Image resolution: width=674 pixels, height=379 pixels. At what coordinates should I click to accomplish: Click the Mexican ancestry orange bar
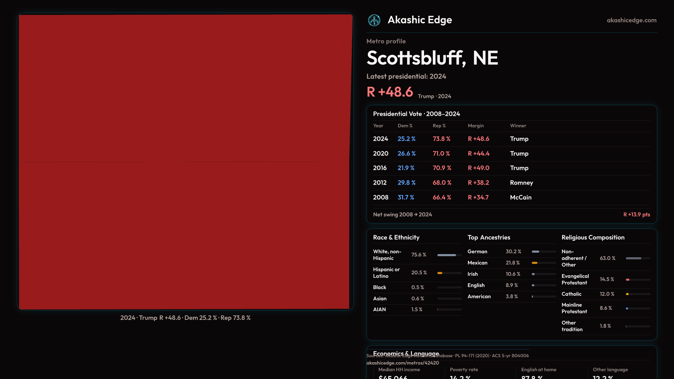[x=535, y=263]
